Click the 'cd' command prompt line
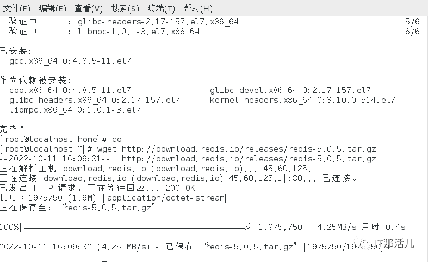This screenshot has height=262, width=428. 61,139
